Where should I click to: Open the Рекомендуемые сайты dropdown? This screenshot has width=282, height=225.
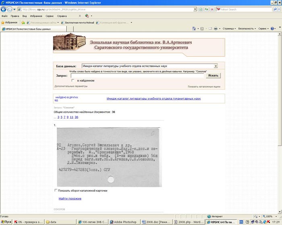(43, 22)
